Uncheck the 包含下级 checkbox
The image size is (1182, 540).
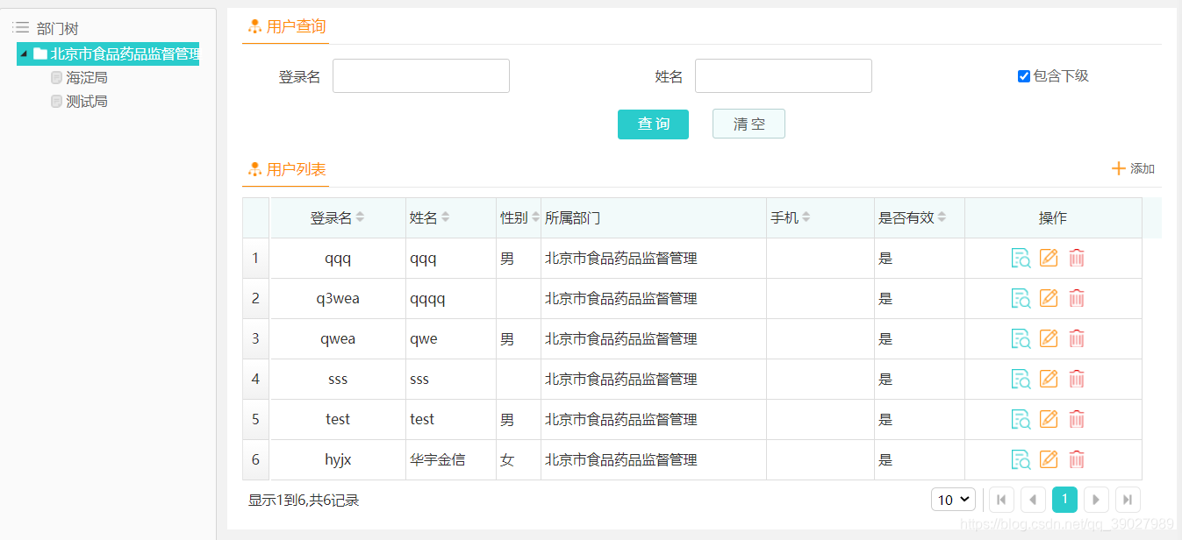pyautogui.click(x=1023, y=76)
